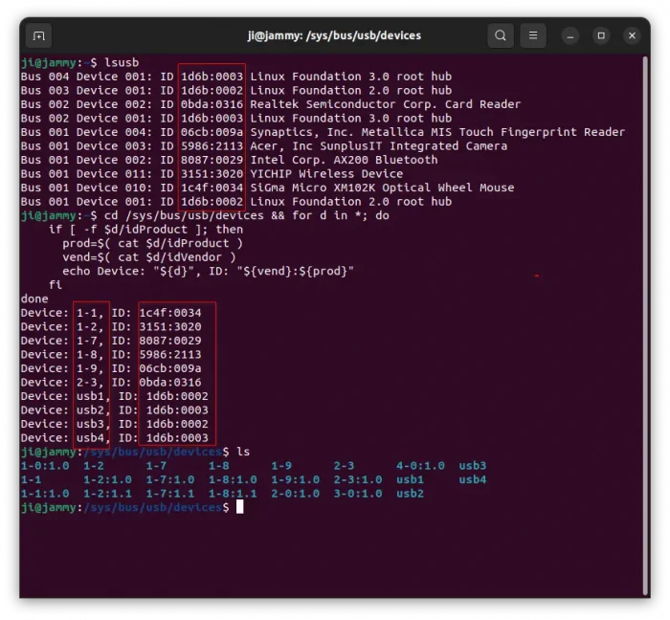670x620 pixels.
Task: Click the Realtek Semiconductor Card Reader line
Action: (385, 104)
